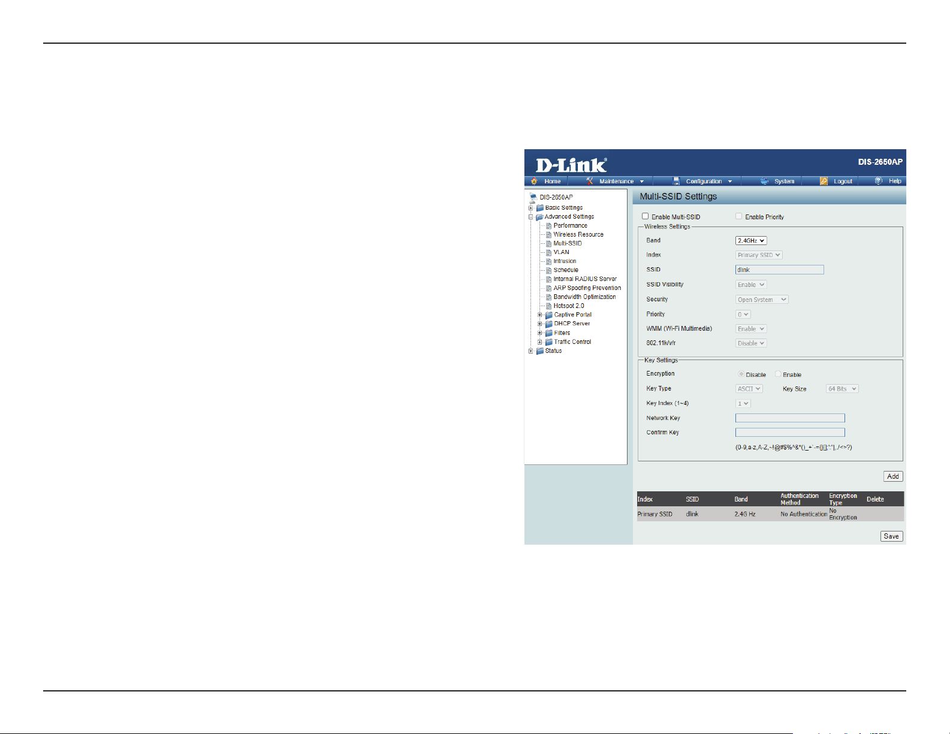Open the Configuration menu
This screenshot has height=734, width=950.
click(703, 181)
